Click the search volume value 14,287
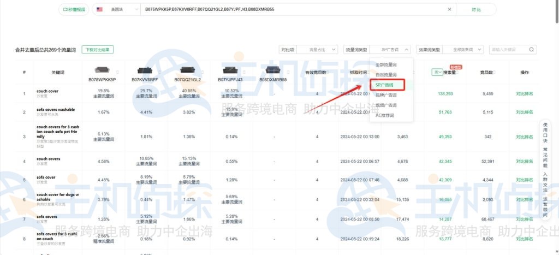 [x=445, y=220]
